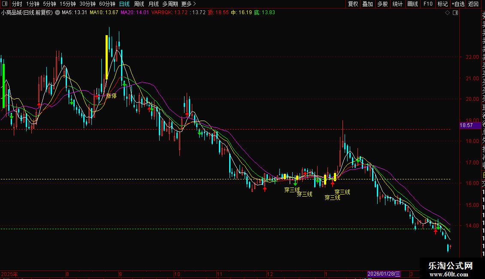485x279 pixels.
Task: Open the F10 company info
Action: pyautogui.click(x=428, y=4)
